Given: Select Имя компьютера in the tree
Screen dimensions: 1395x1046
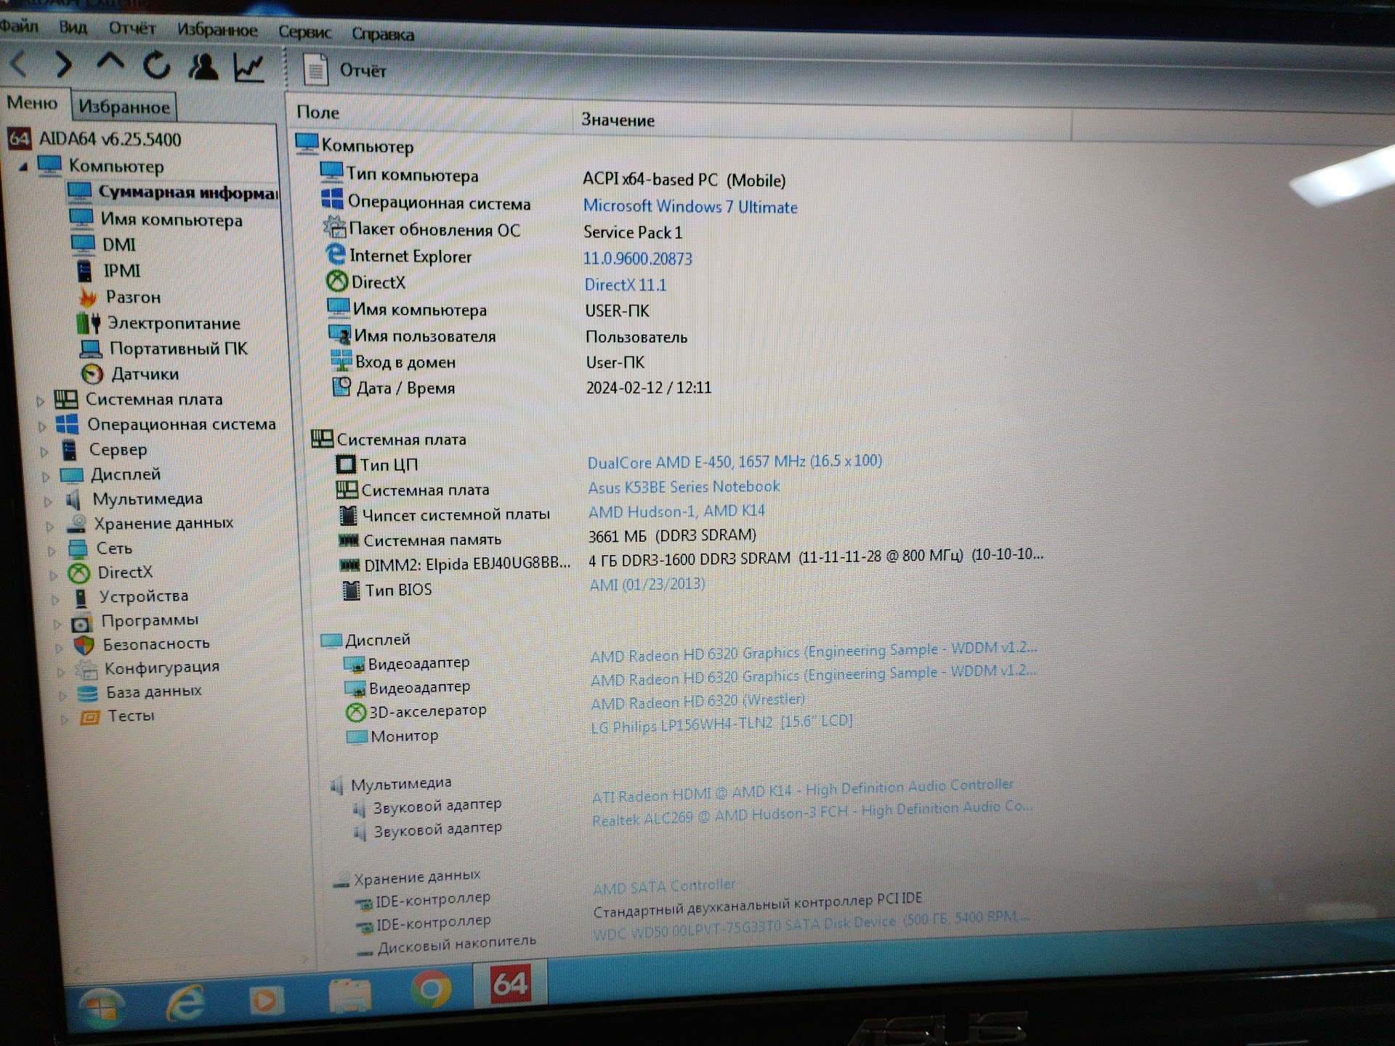Looking at the screenshot, I should 171,219.
